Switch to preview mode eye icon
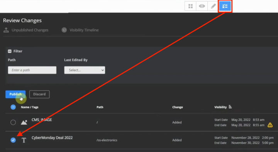Image resolution: width=278 pixels, height=152 pixels. point(202,6)
